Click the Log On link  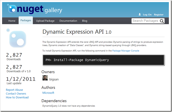click(147, 15)
